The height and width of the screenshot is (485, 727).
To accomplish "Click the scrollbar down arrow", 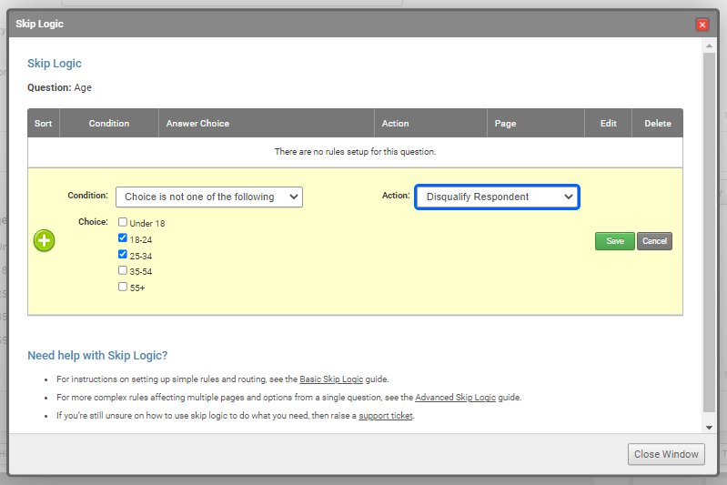I will click(710, 427).
